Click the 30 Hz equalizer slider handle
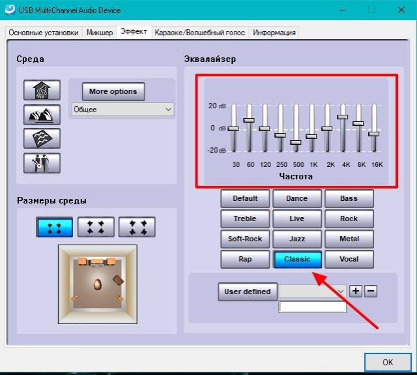The width and height of the screenshot is (417, 375). [x=233, y=128]
